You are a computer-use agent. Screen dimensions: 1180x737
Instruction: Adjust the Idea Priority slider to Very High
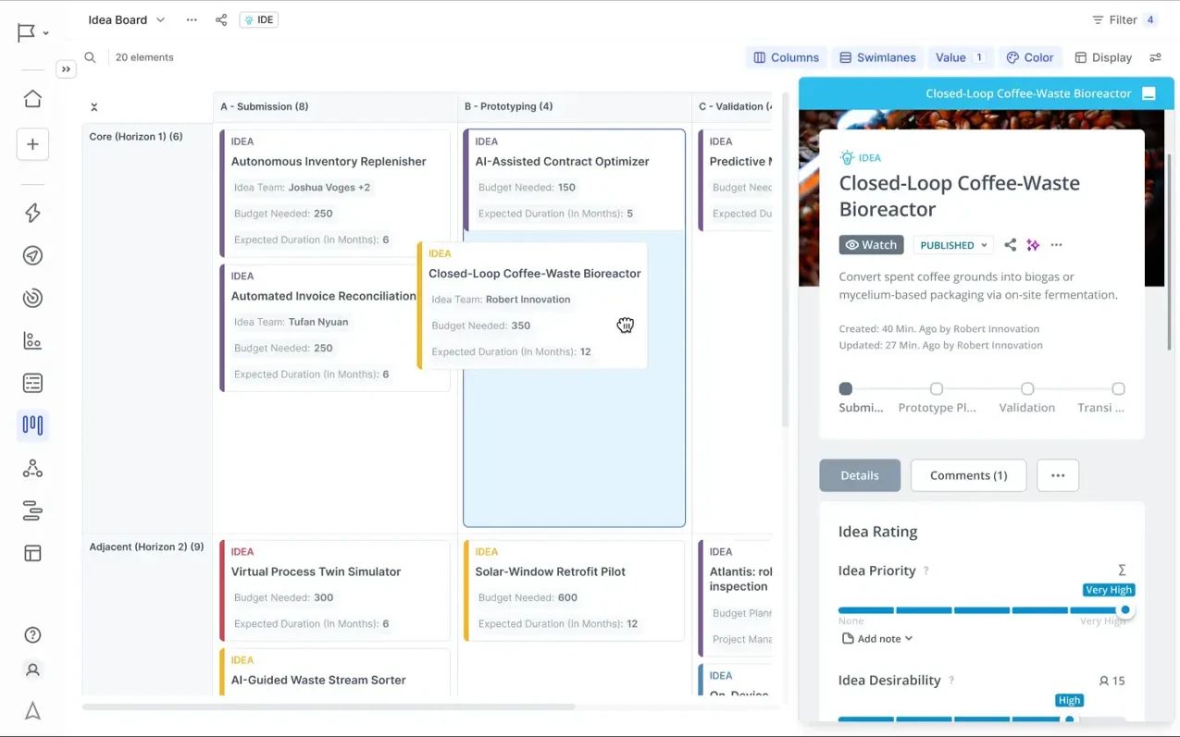coord(1124,609)
